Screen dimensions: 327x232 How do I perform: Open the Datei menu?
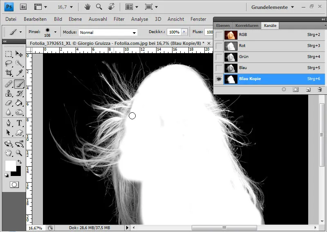[x=11, y=19]
